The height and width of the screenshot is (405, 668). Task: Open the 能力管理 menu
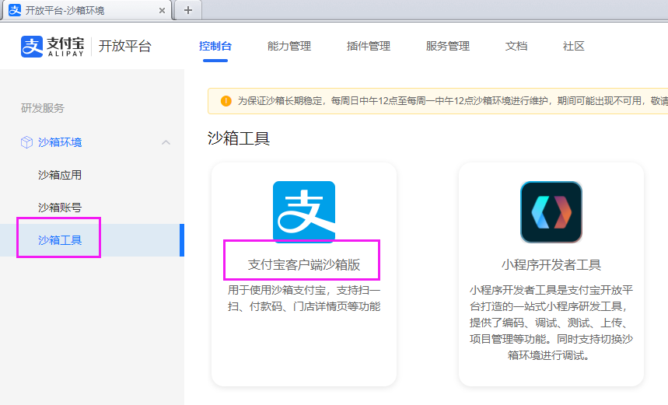pos(289,46)
